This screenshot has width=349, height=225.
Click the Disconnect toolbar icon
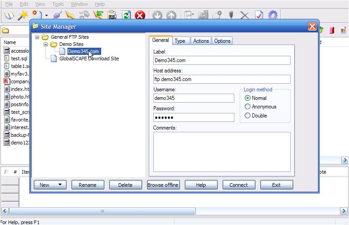pyautogui.click(x=85, y=15)
